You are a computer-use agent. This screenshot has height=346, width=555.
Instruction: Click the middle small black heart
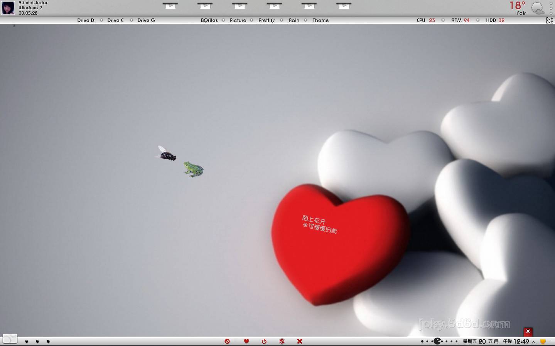pyautogui.click(x=37, y=341)
